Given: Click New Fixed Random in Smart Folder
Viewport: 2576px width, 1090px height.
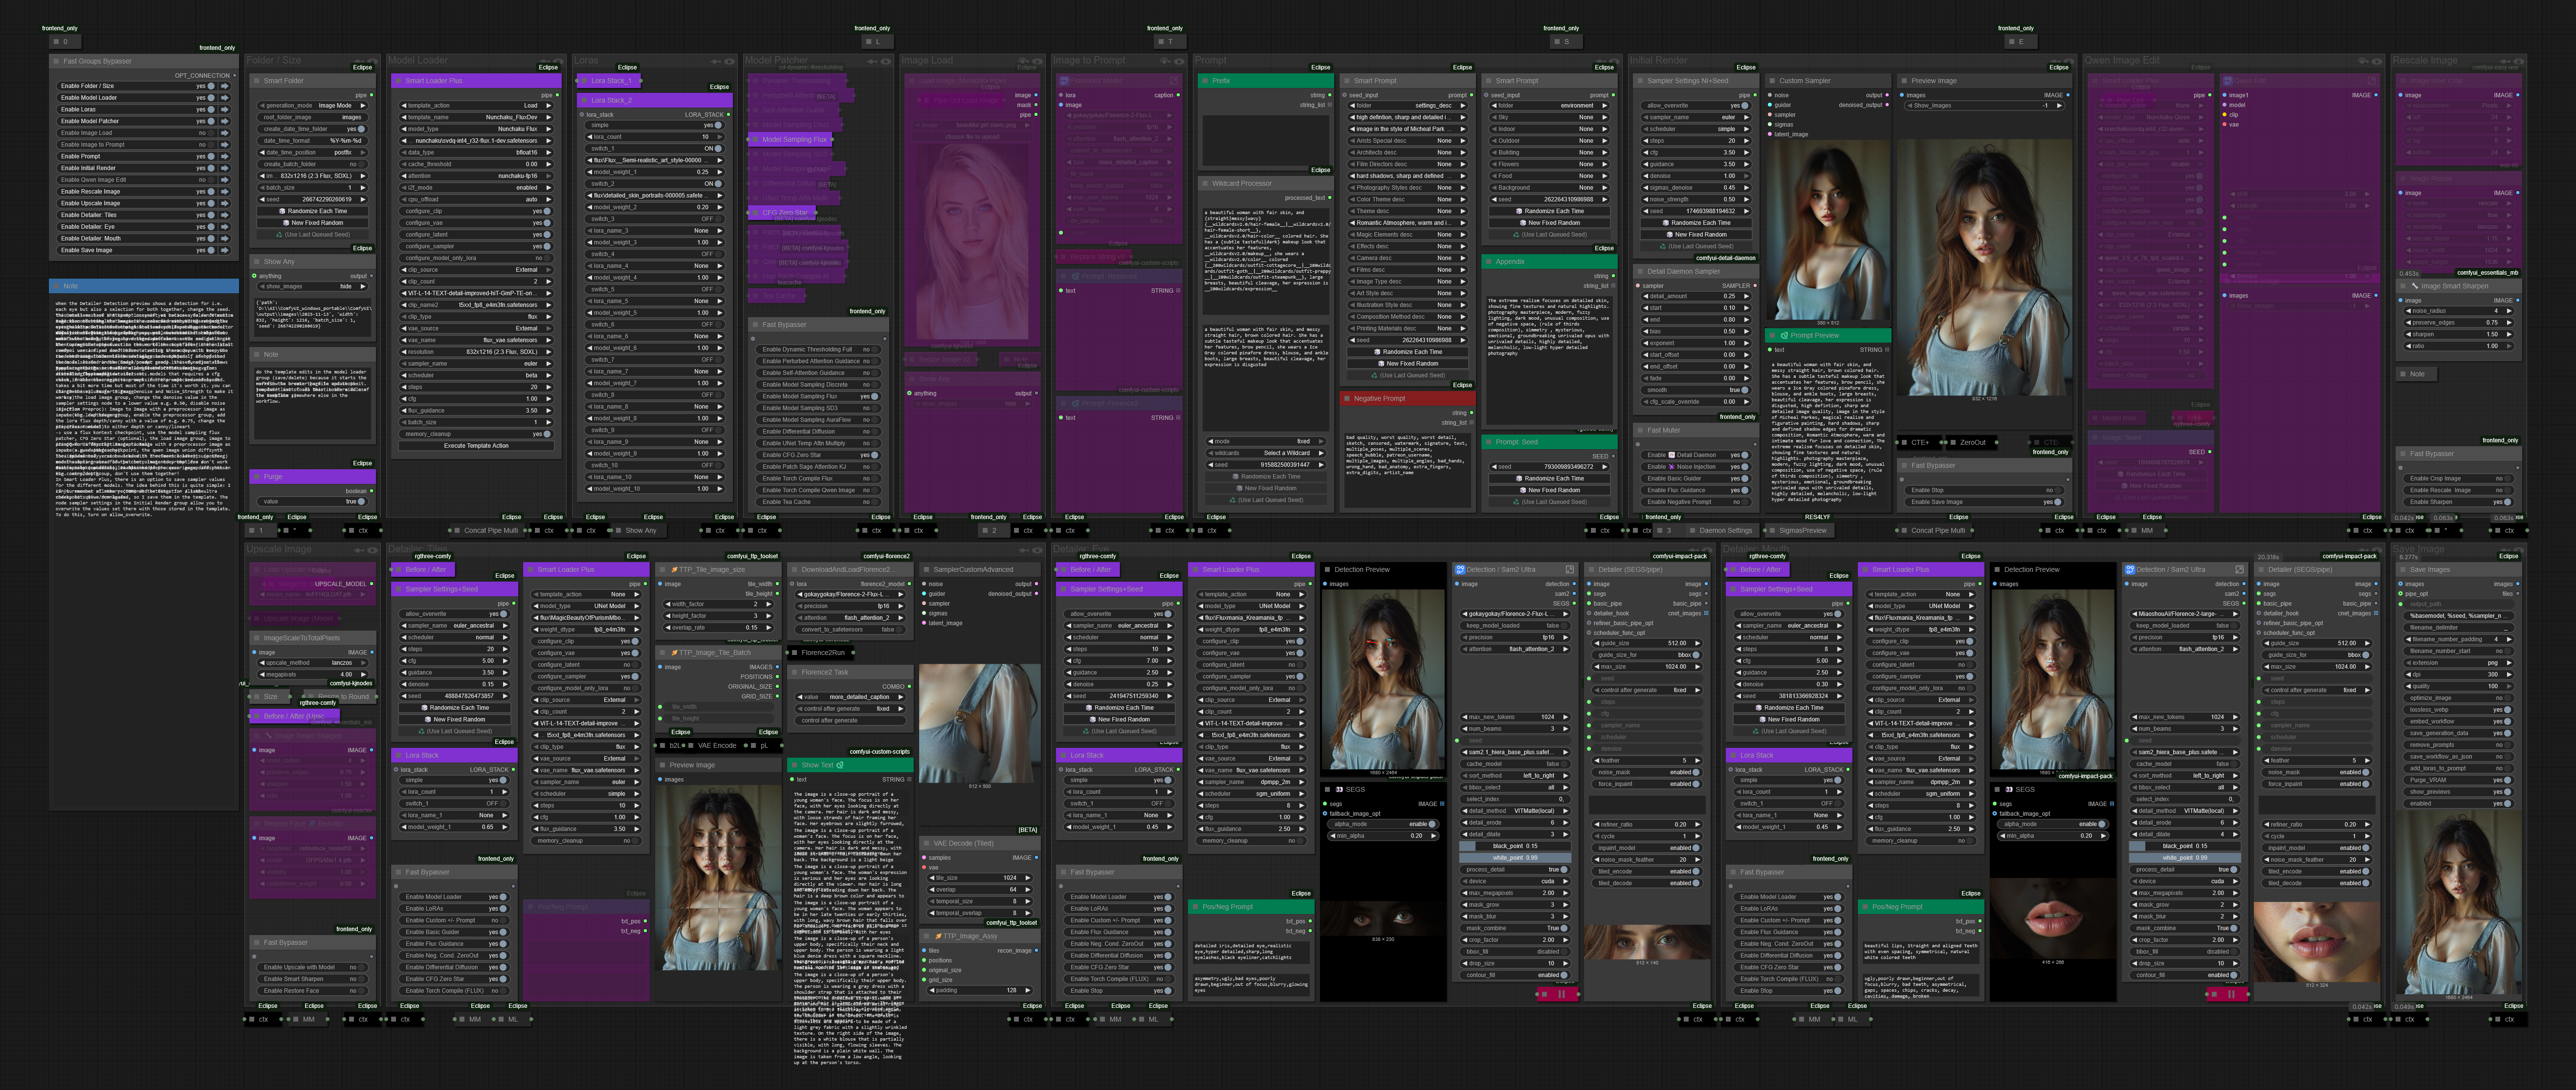Looking at the screenshot, I should click(312, 223).
